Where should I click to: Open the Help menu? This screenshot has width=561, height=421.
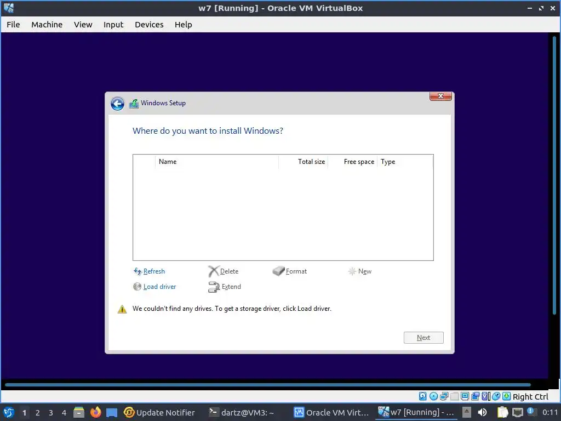tap(183, 25)
